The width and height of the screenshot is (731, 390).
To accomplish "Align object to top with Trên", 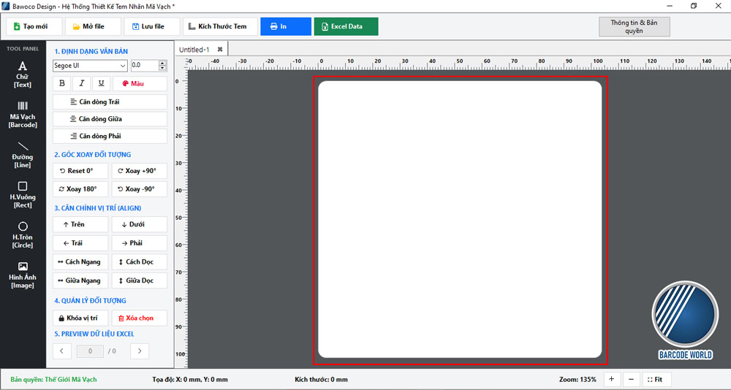I will 80,225.
